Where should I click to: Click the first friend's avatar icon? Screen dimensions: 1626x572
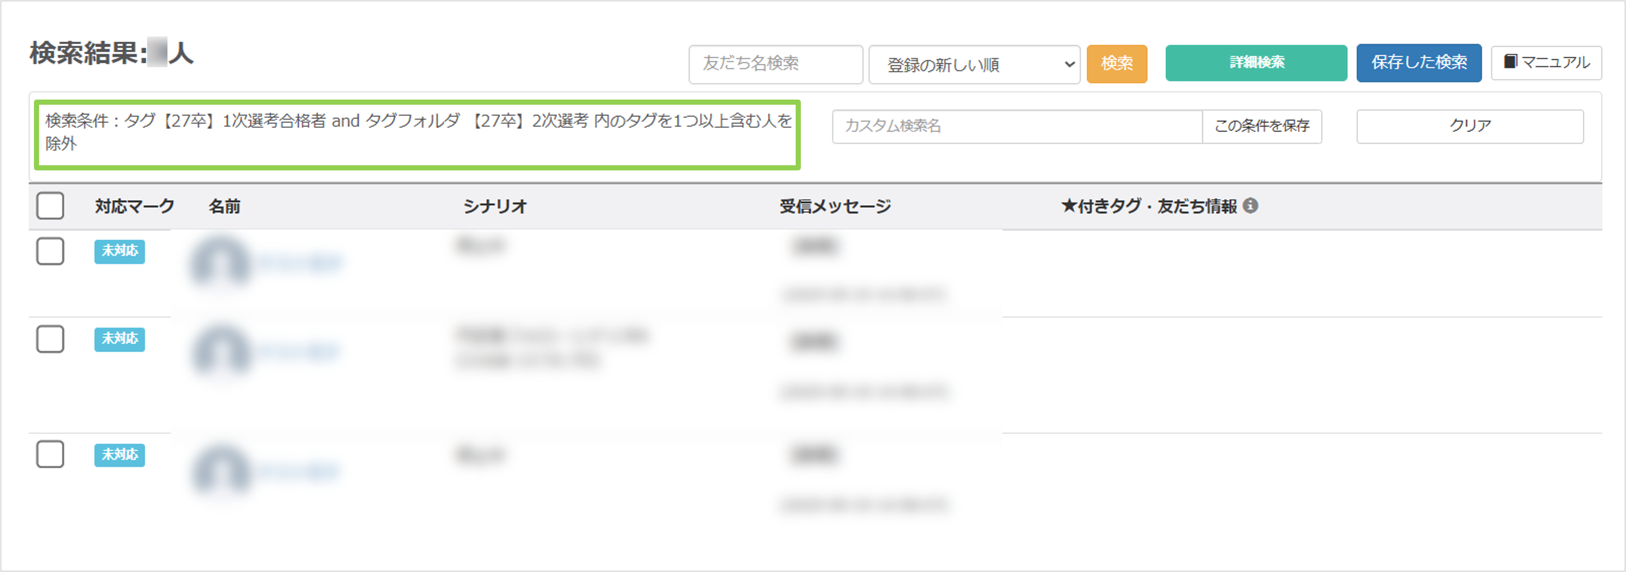(x=220, y=262)
